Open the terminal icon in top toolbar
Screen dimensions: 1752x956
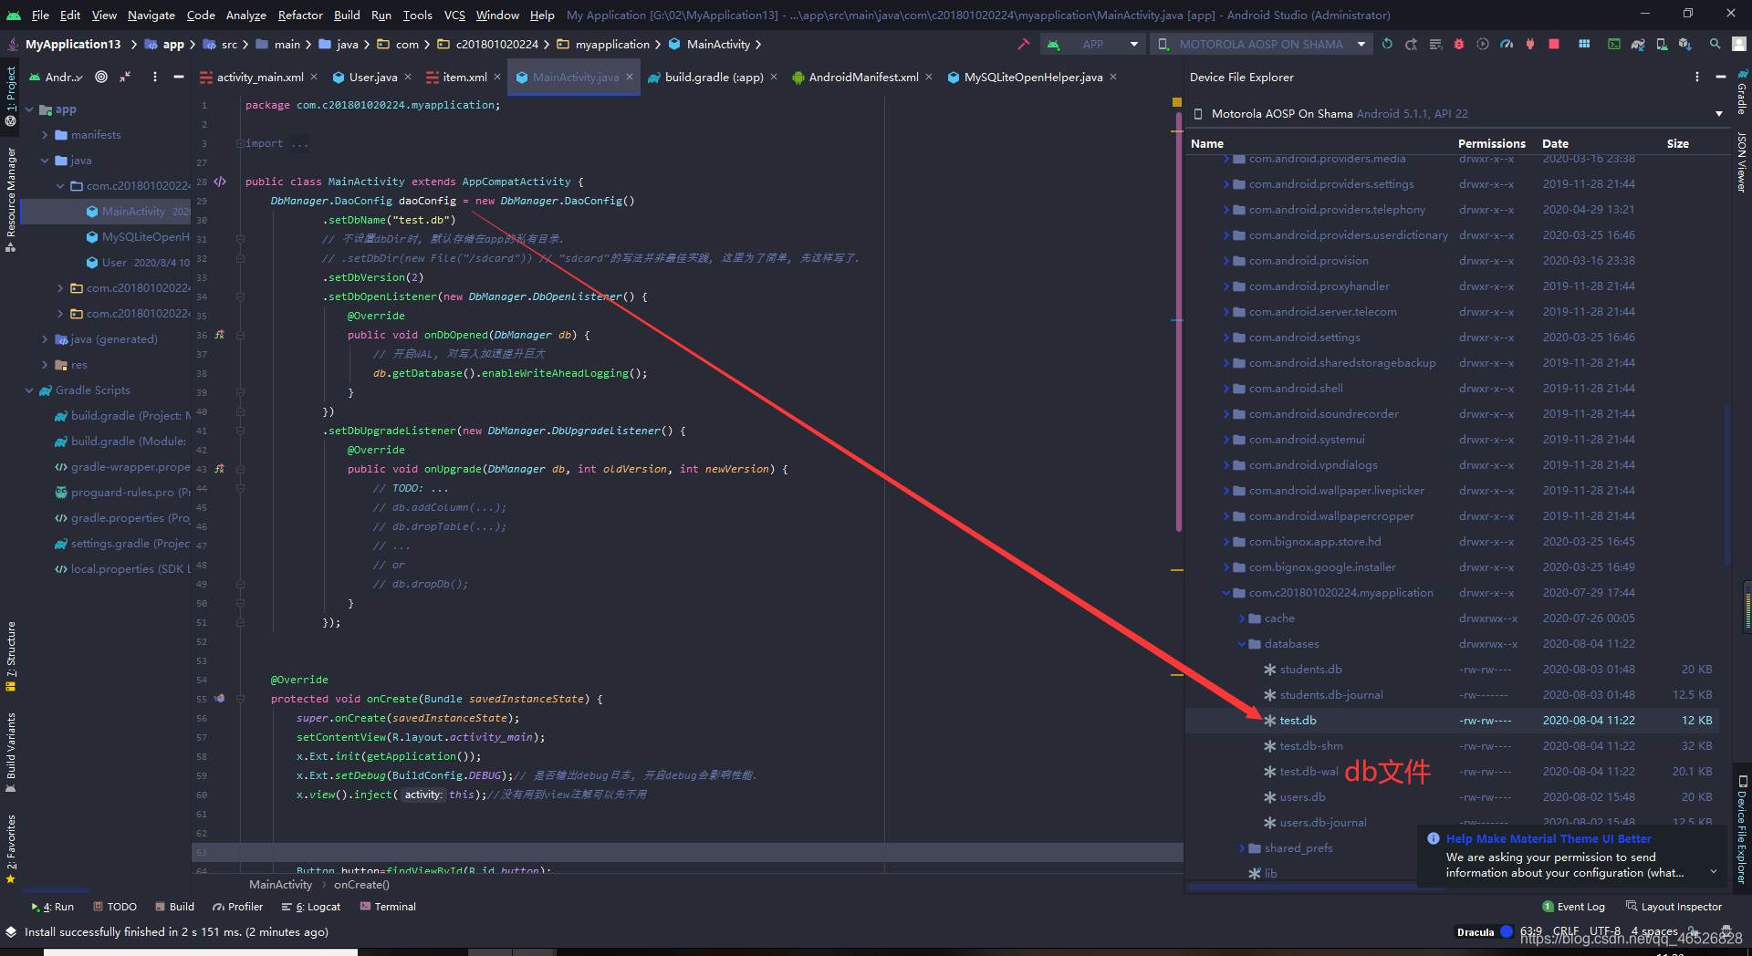coord(1614,44)
